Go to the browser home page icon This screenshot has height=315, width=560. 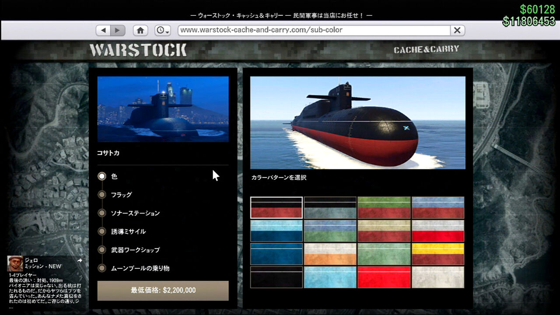point(140,30)
